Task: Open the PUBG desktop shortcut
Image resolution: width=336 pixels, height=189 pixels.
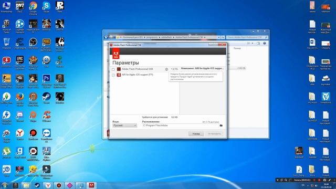Action: tap(46, 44)
